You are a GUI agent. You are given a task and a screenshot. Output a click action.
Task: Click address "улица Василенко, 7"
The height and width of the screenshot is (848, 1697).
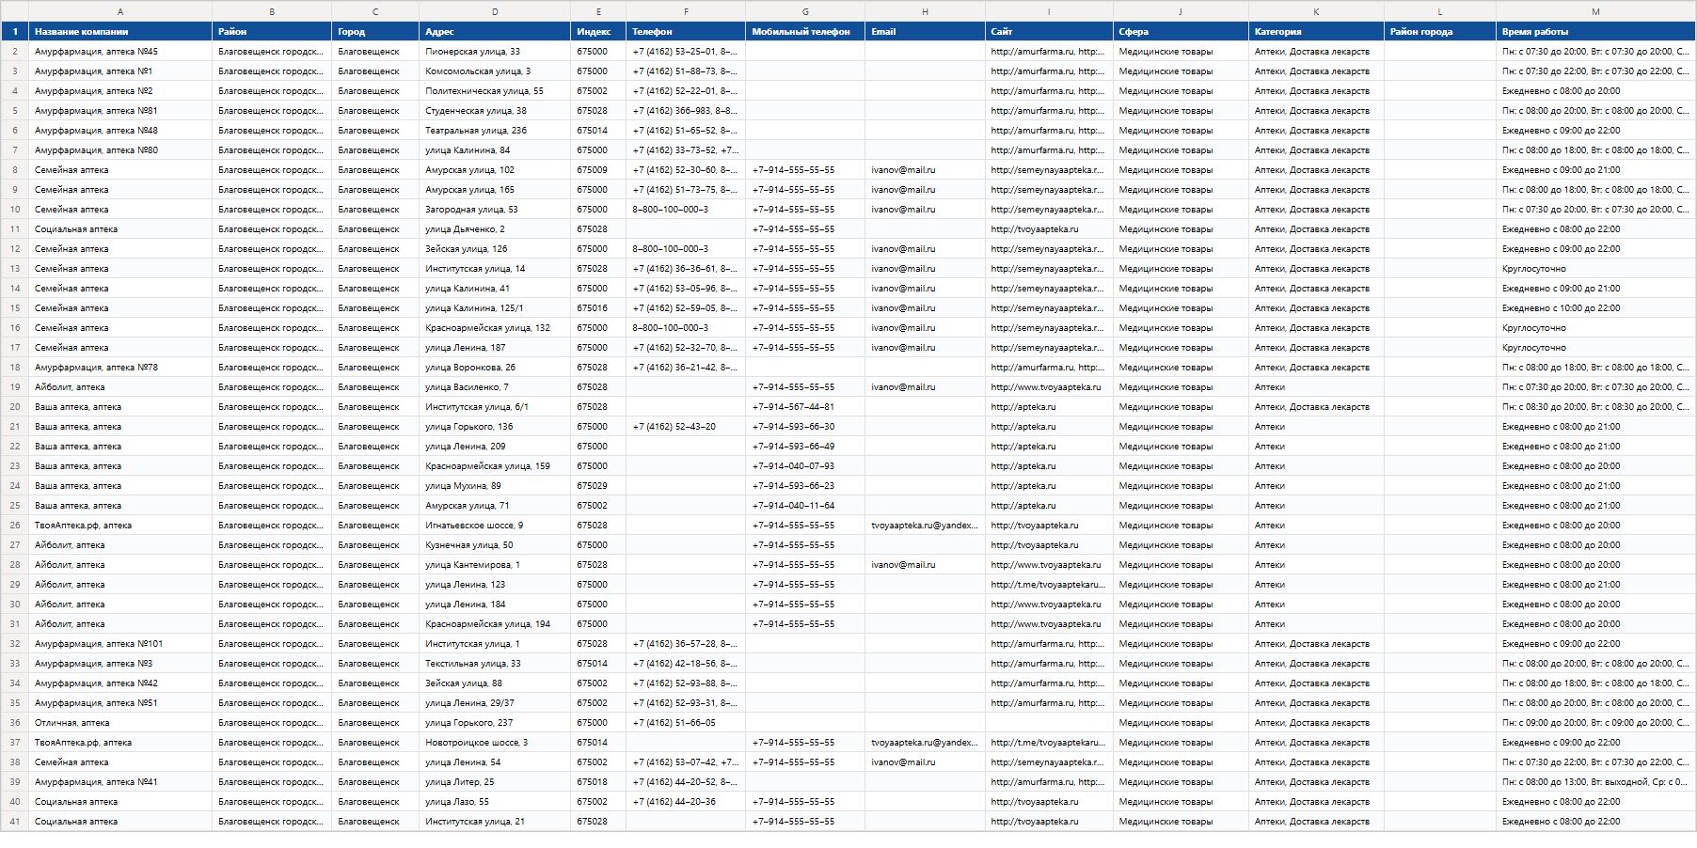coord(495,387)
